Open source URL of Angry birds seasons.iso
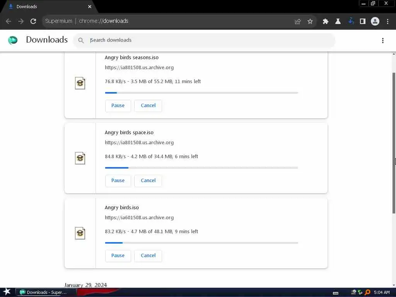This screenshot has width=396, height=297. (x=139, y=67)
